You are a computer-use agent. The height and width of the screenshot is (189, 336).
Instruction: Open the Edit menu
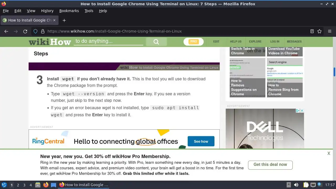coord(18,11)
